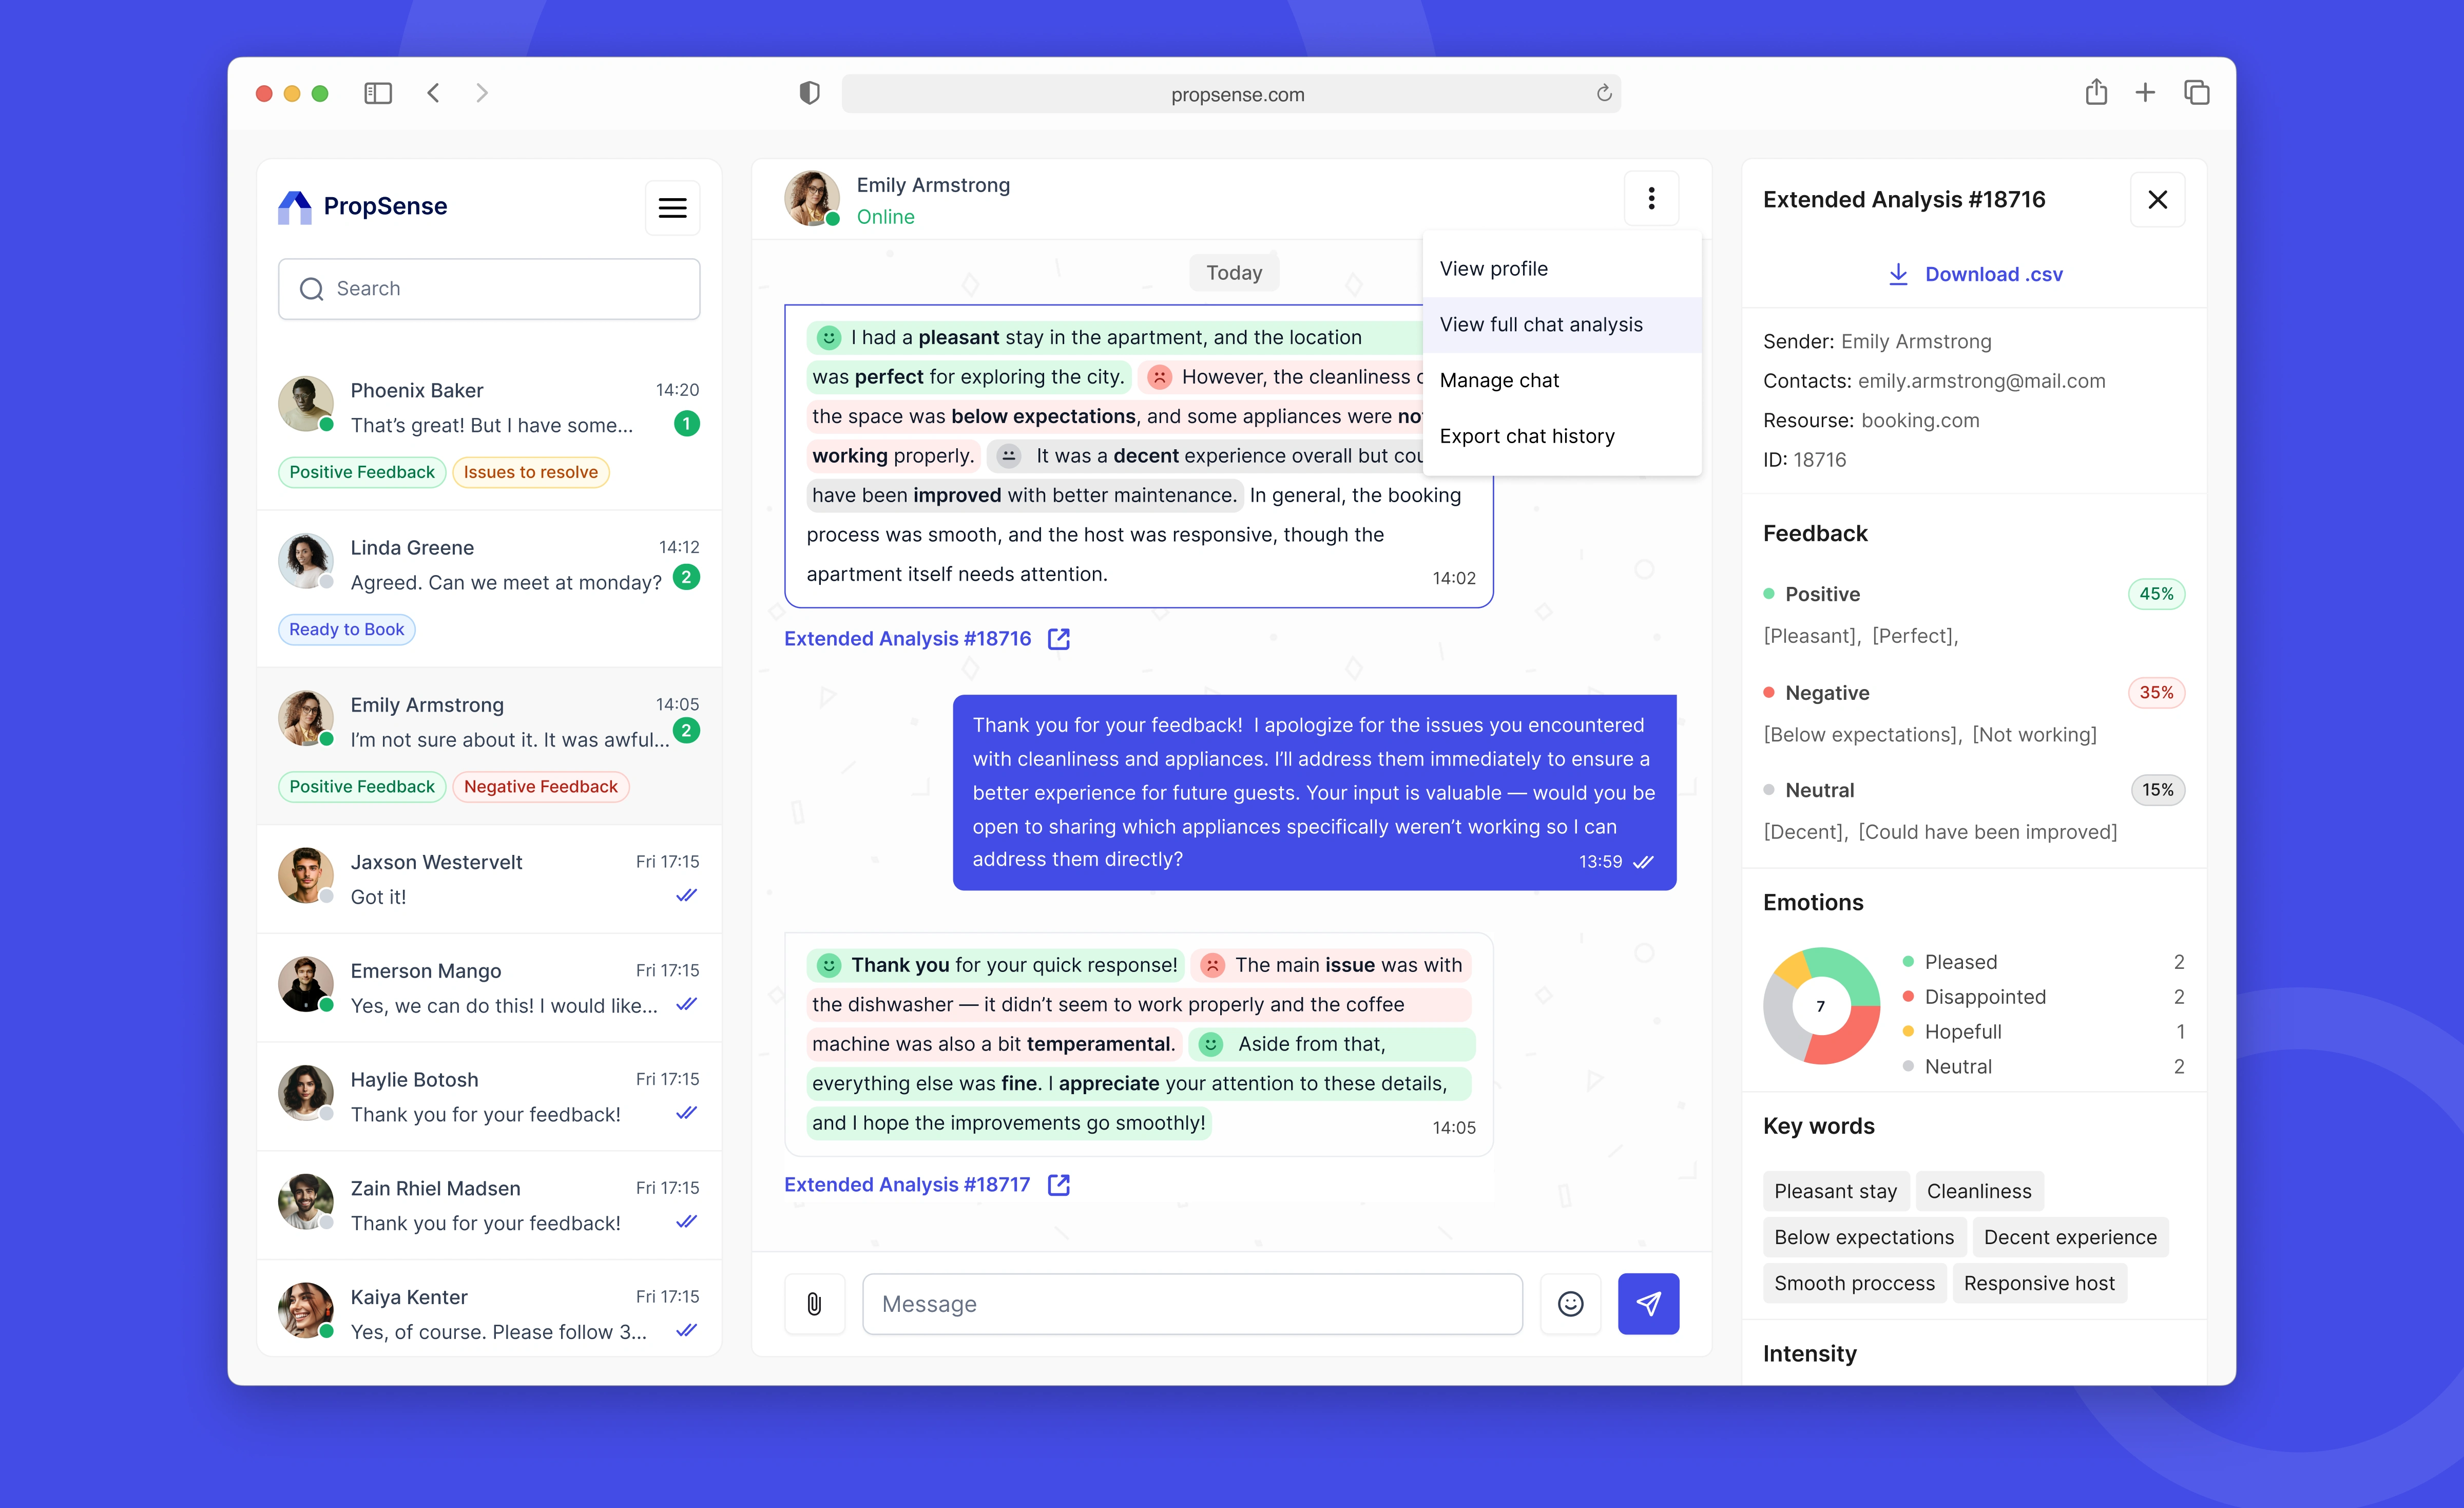Click the 45% Positive percentage badge
Viewport: 2464px width, 1508px height.
(x=2156, y=594)
